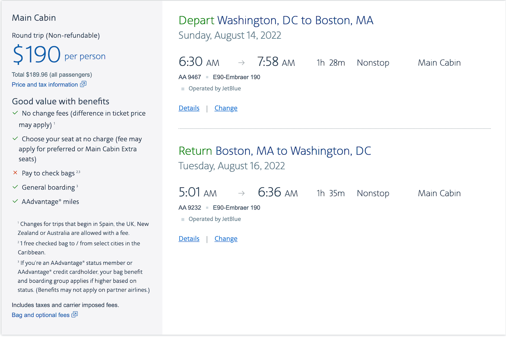
Task: Click the arrow between depart flight times
Action: (242, 63)
